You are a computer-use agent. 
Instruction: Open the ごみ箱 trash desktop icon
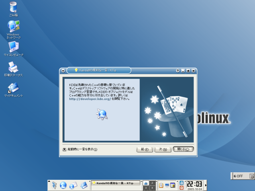coord(13,9)
